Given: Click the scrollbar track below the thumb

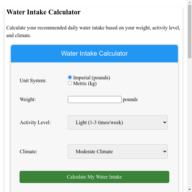Looking at the screenshot, I should (x=189, y=128).
